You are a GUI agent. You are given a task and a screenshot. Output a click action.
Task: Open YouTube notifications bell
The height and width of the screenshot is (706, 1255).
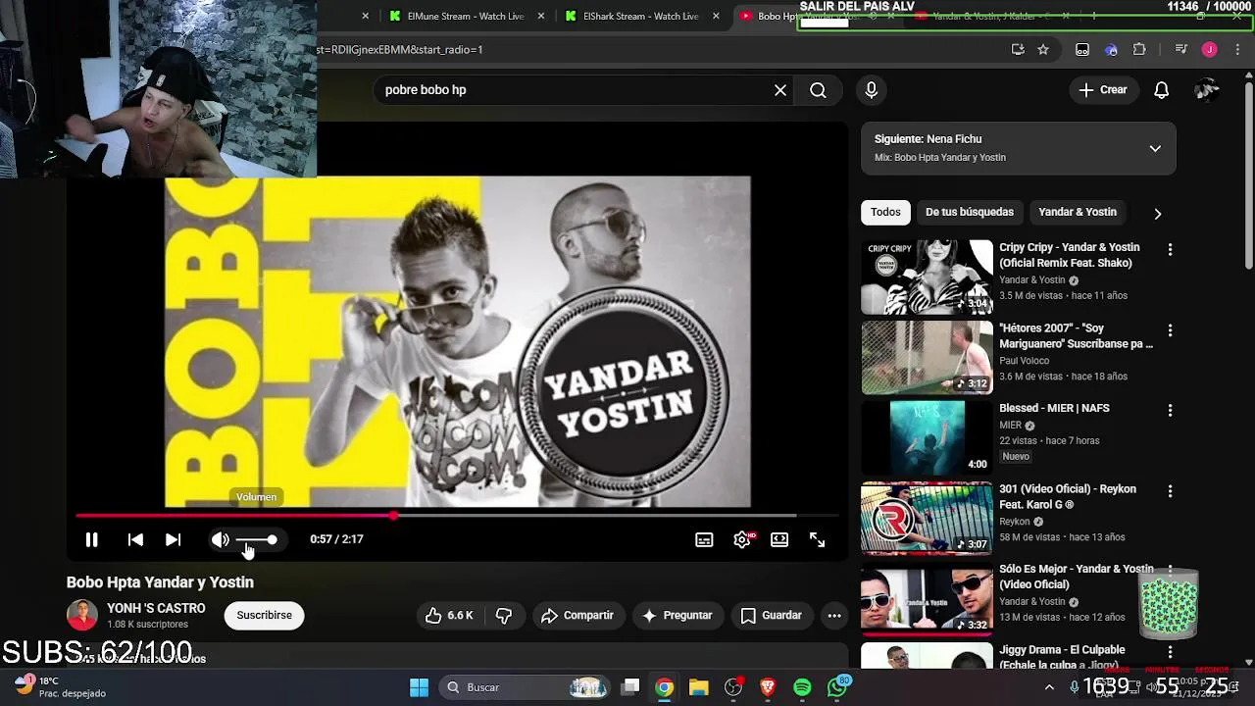click(x=1161, y=90)
